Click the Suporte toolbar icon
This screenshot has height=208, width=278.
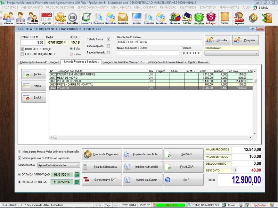tap(239, 16)
